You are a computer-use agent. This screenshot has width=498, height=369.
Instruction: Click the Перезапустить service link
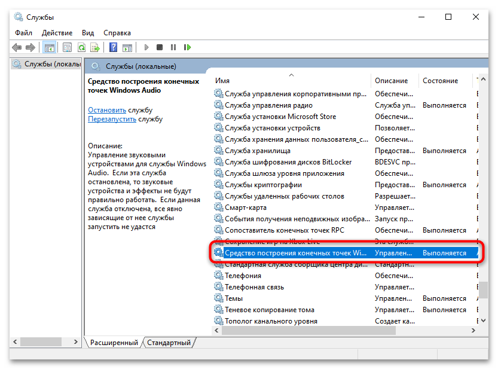(x=112, y=119)
